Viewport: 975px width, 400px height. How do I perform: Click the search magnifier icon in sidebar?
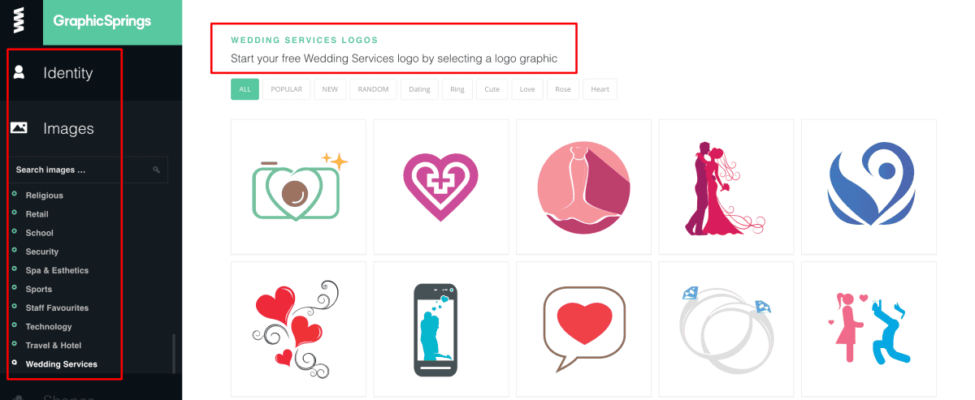coord(157,170)
